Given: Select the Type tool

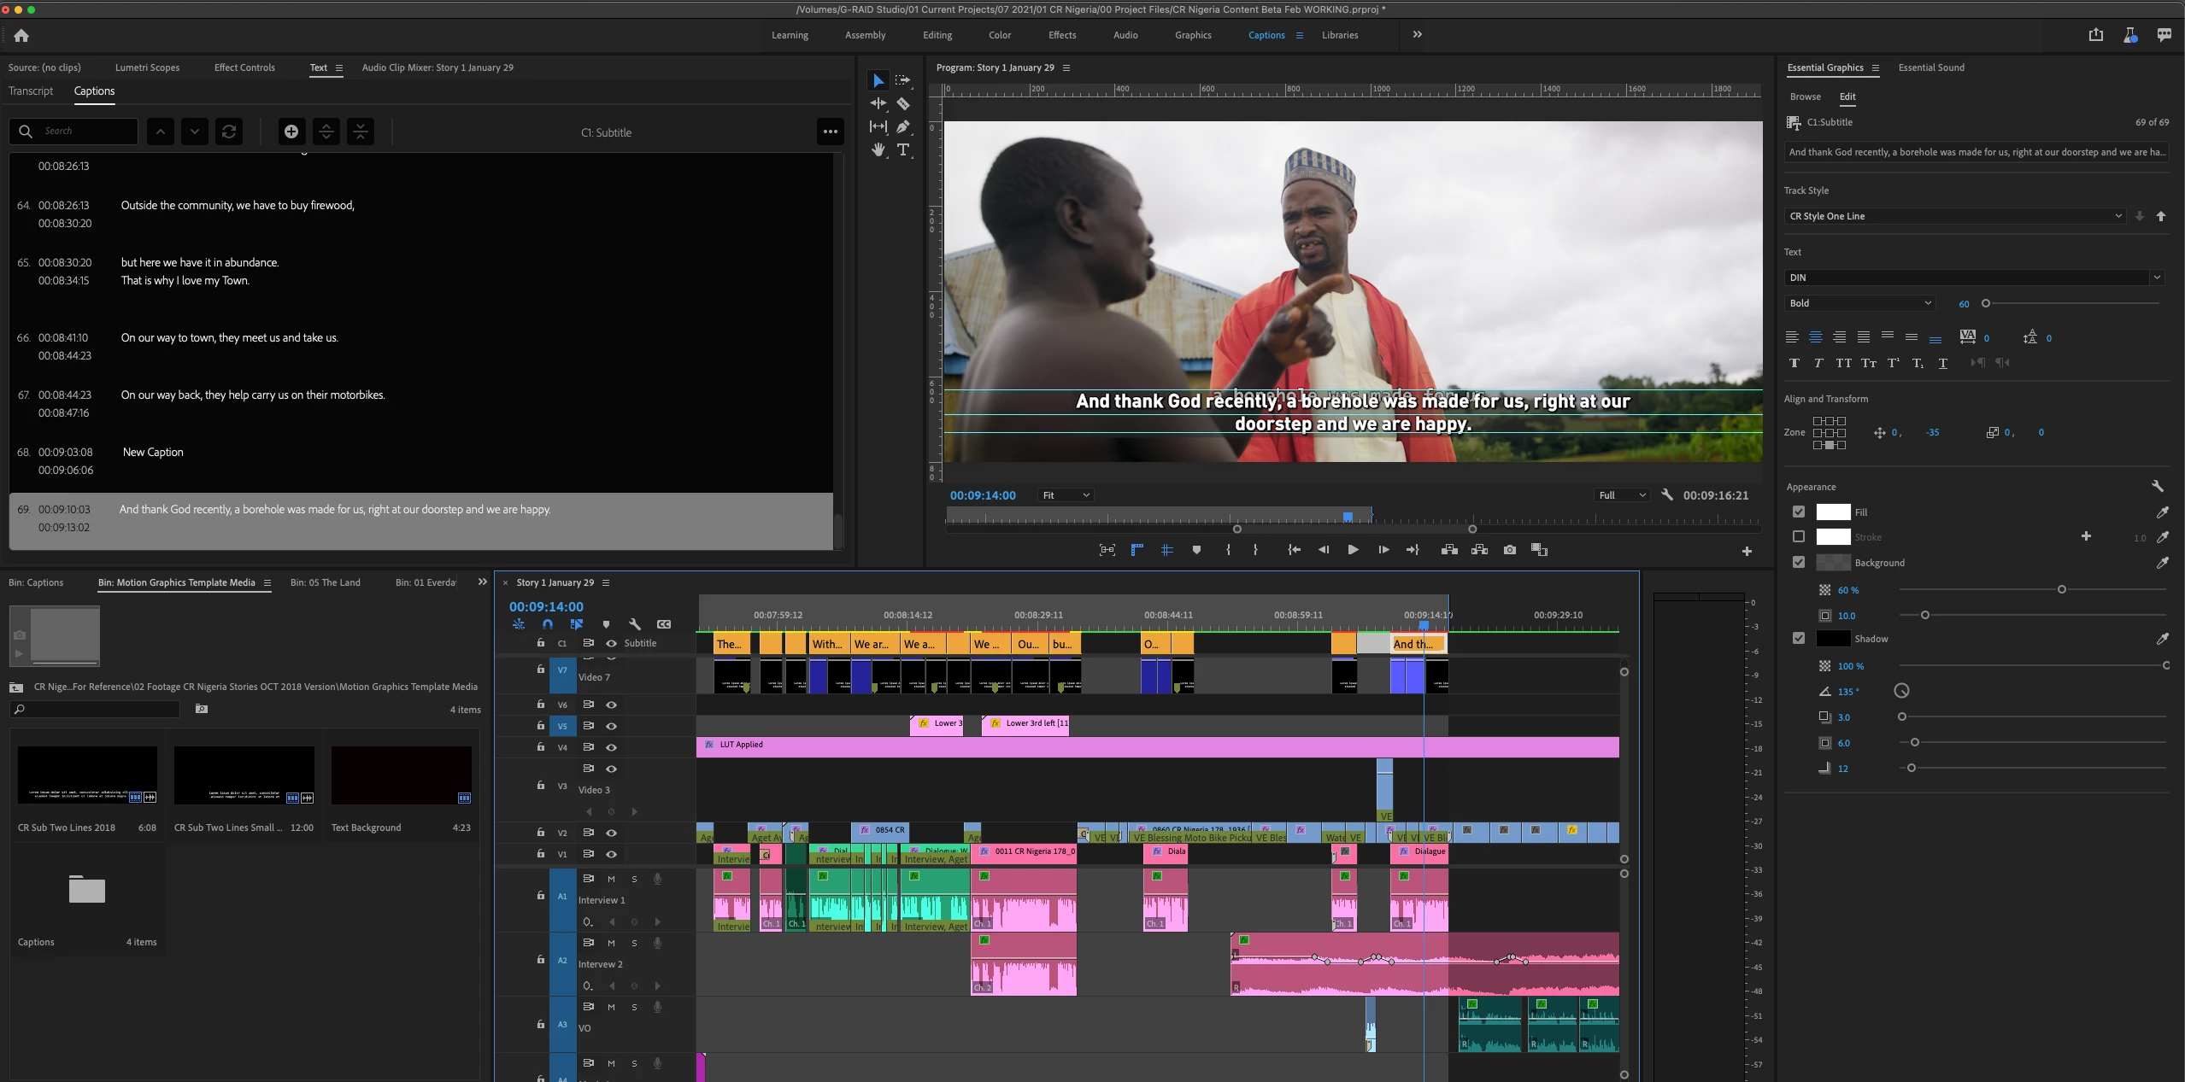Looking at the screenshot, I should pyautogui.click(x=903, y=150).
